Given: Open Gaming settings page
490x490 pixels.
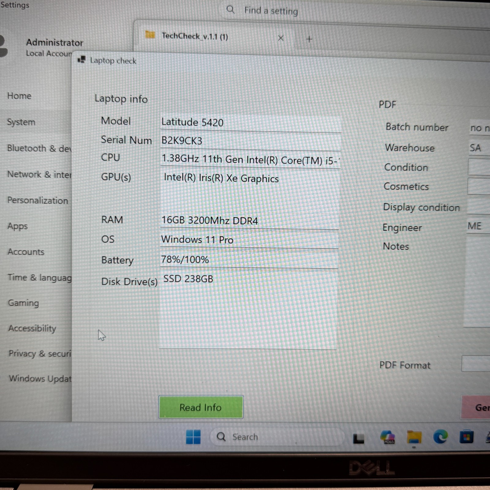Looking at the screenshot, I should [x=23, y=303].
